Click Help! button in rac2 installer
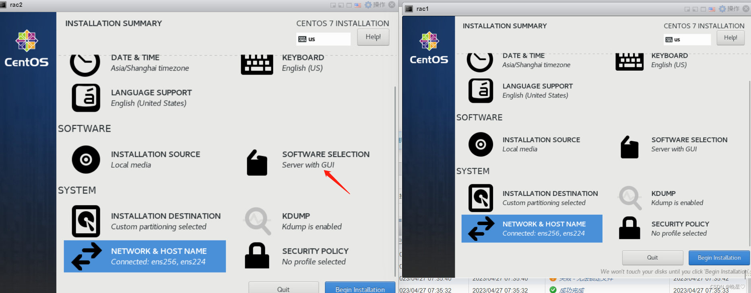Screen dimensions: 751x293 pos(373,37)
